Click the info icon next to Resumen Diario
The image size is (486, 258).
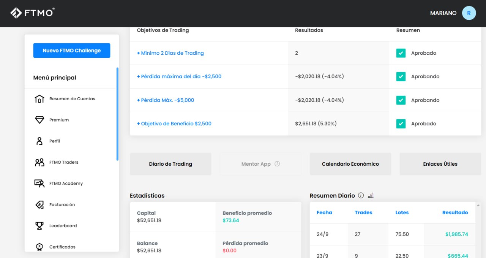click(361, 196)
